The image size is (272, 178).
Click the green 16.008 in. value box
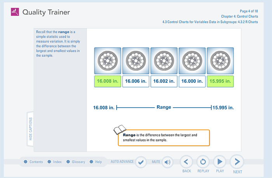(107, 81)
